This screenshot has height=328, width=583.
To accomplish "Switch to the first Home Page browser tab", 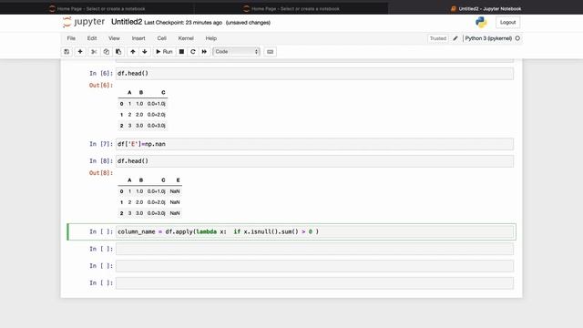I will click(x=97, y=8).
